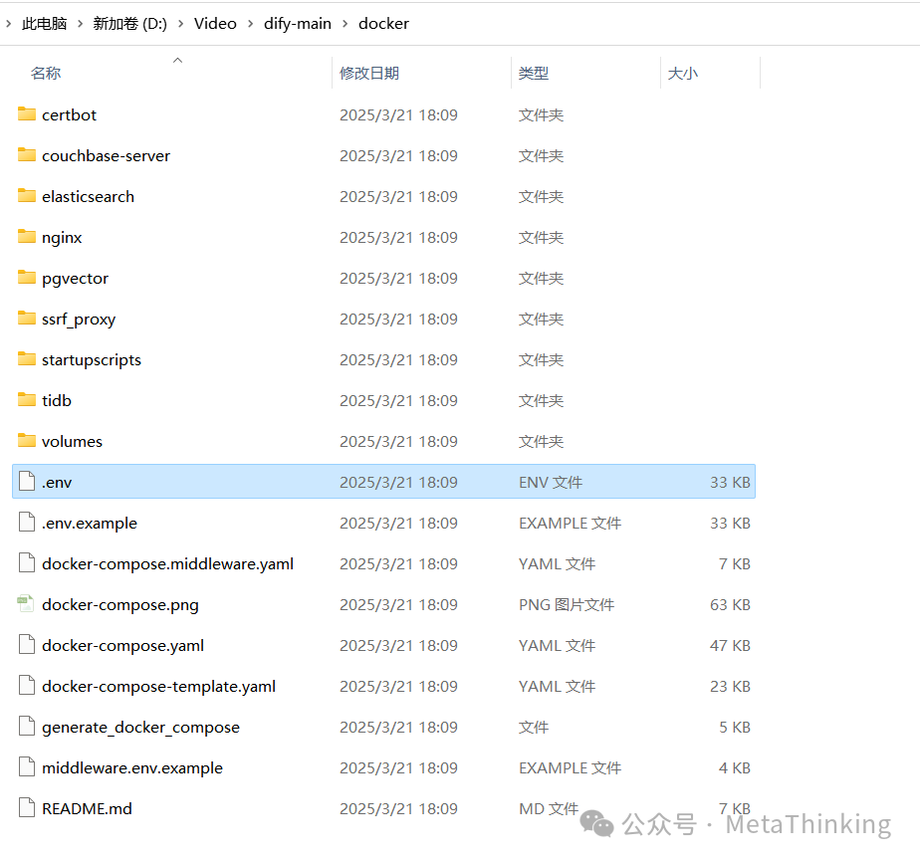The width and height of the screenshot is (920, 861).
Task: Click the MD 文件 type cell
Action: pyautogui.click(x=549, y=809)
